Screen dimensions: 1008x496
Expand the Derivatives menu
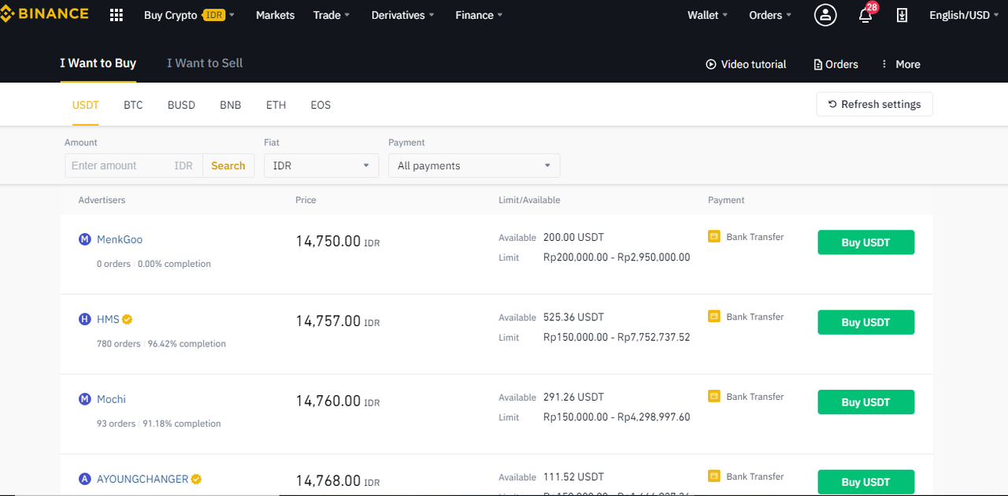tap(403, 15)
